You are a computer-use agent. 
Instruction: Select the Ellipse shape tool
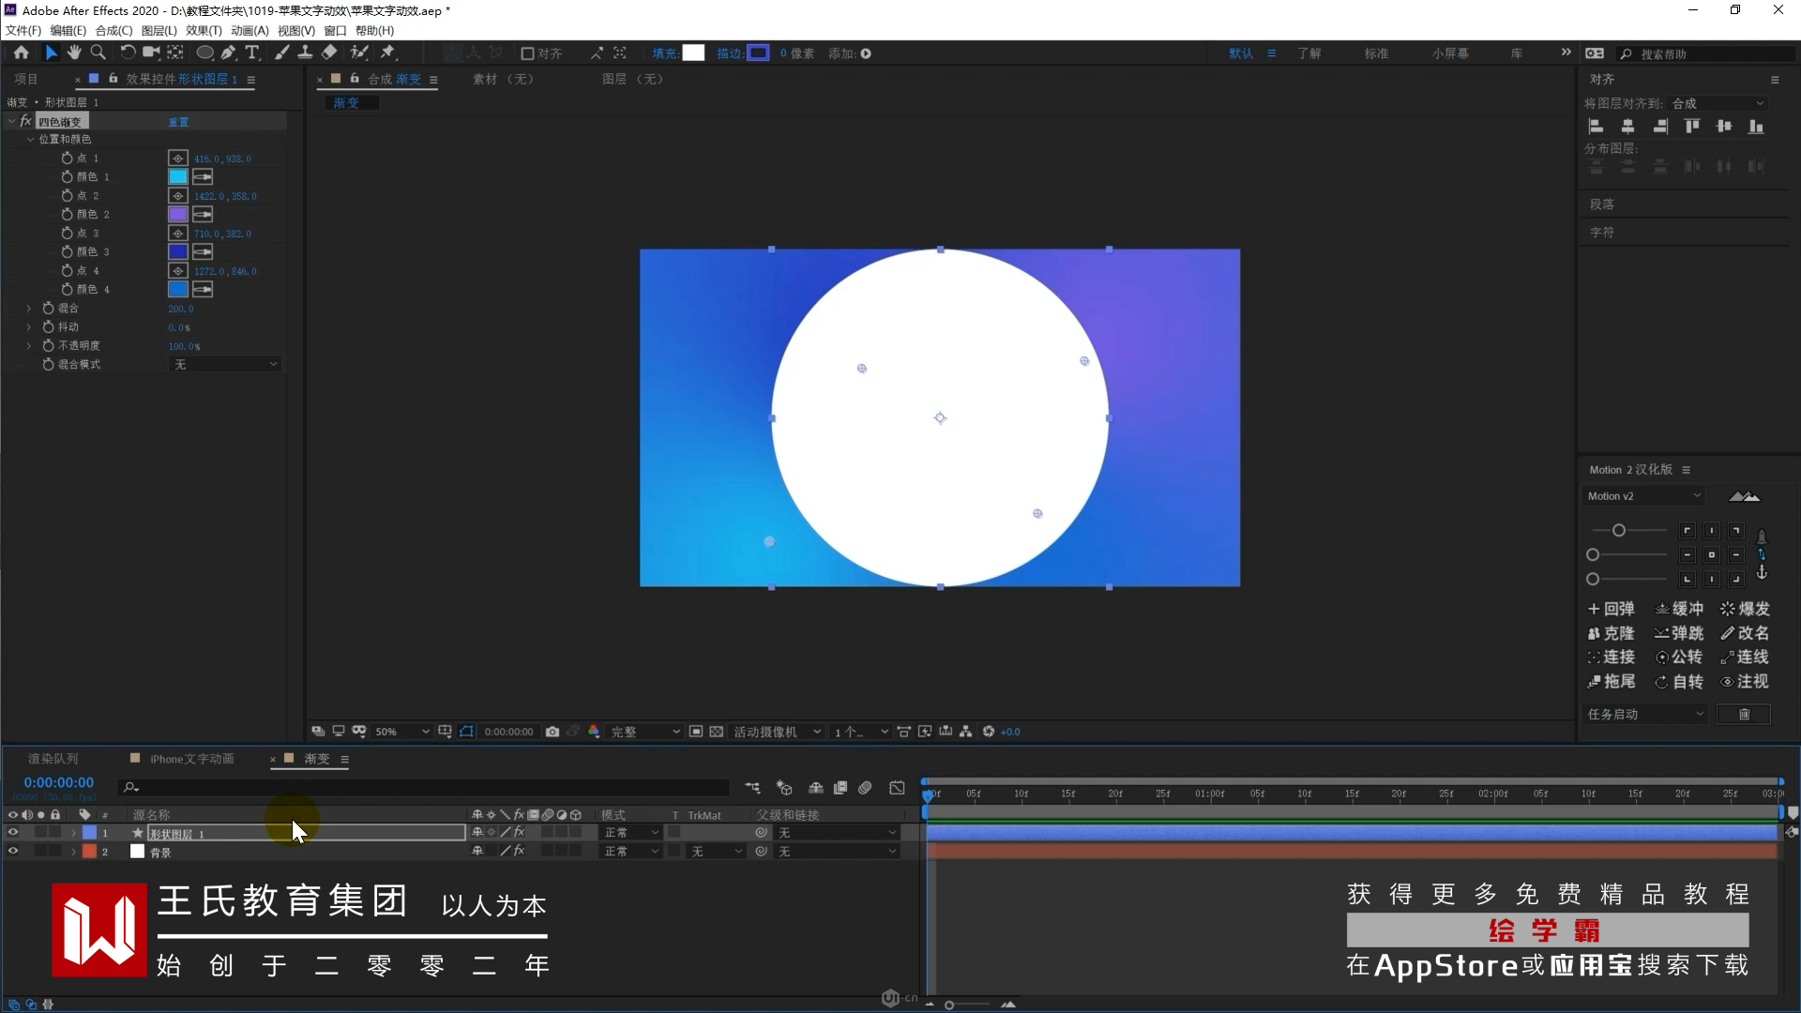tap(204, 53)
